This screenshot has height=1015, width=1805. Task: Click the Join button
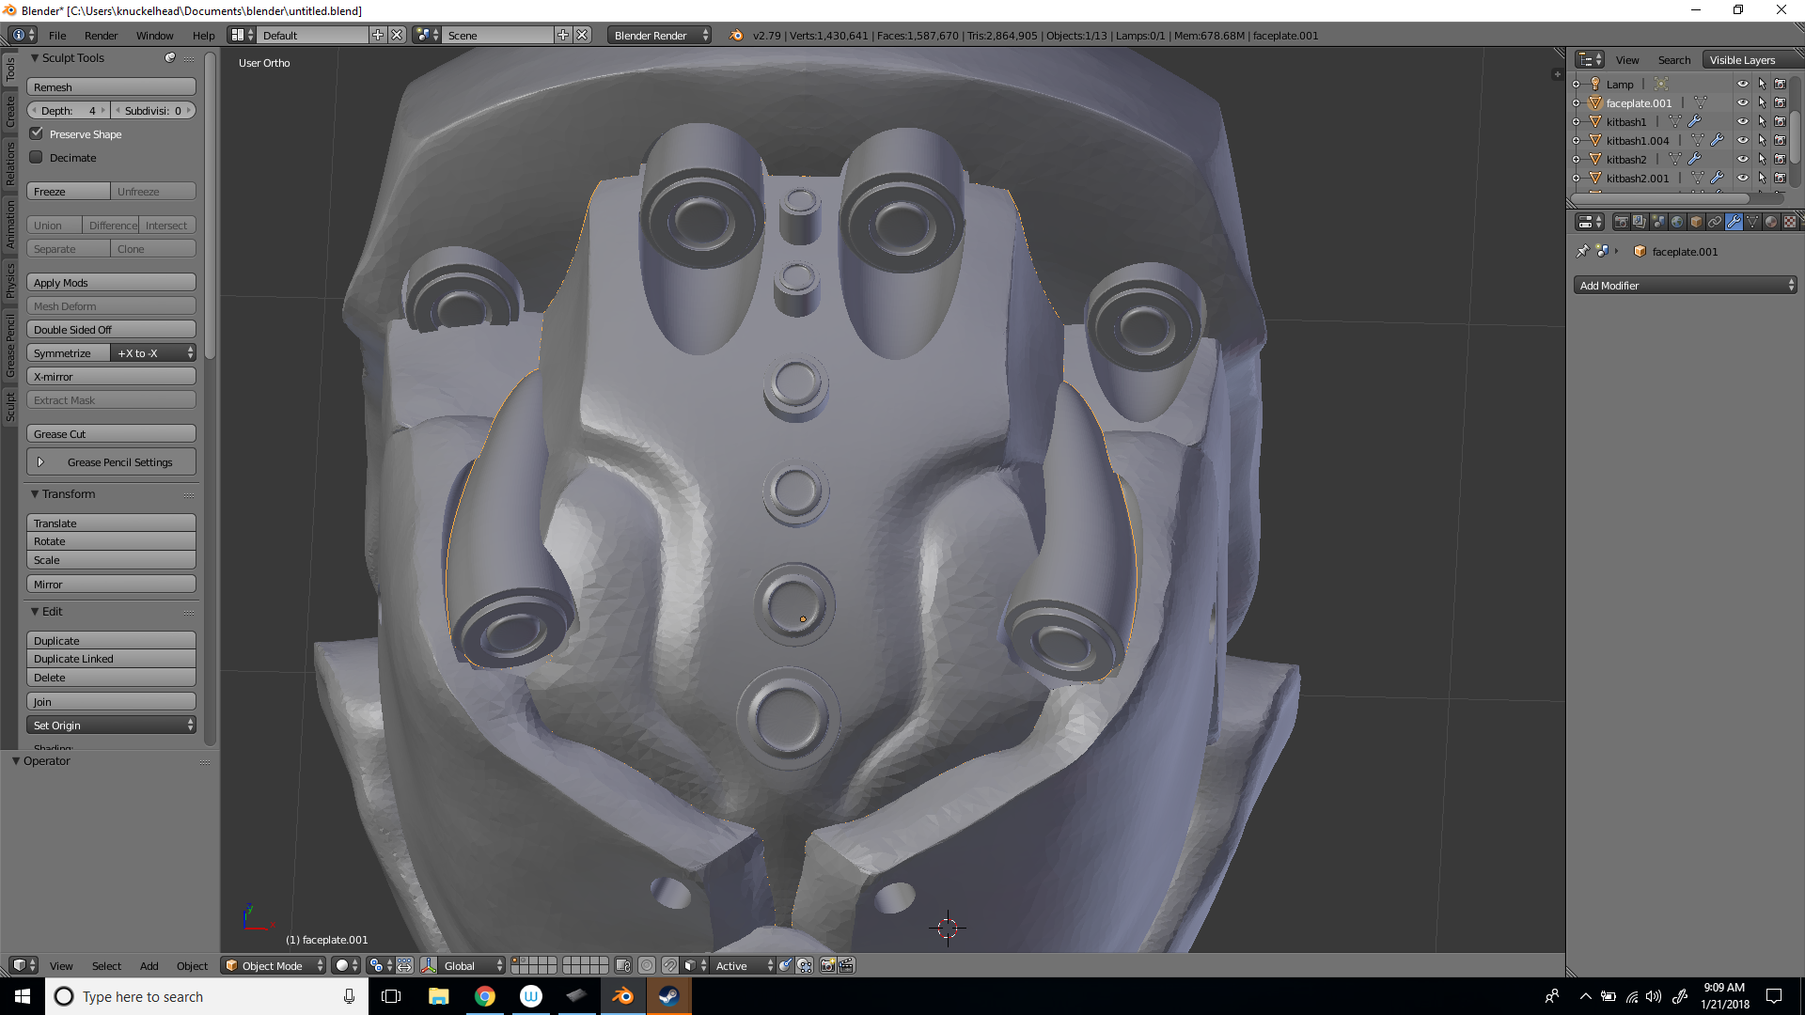click(x=111, y=701)
